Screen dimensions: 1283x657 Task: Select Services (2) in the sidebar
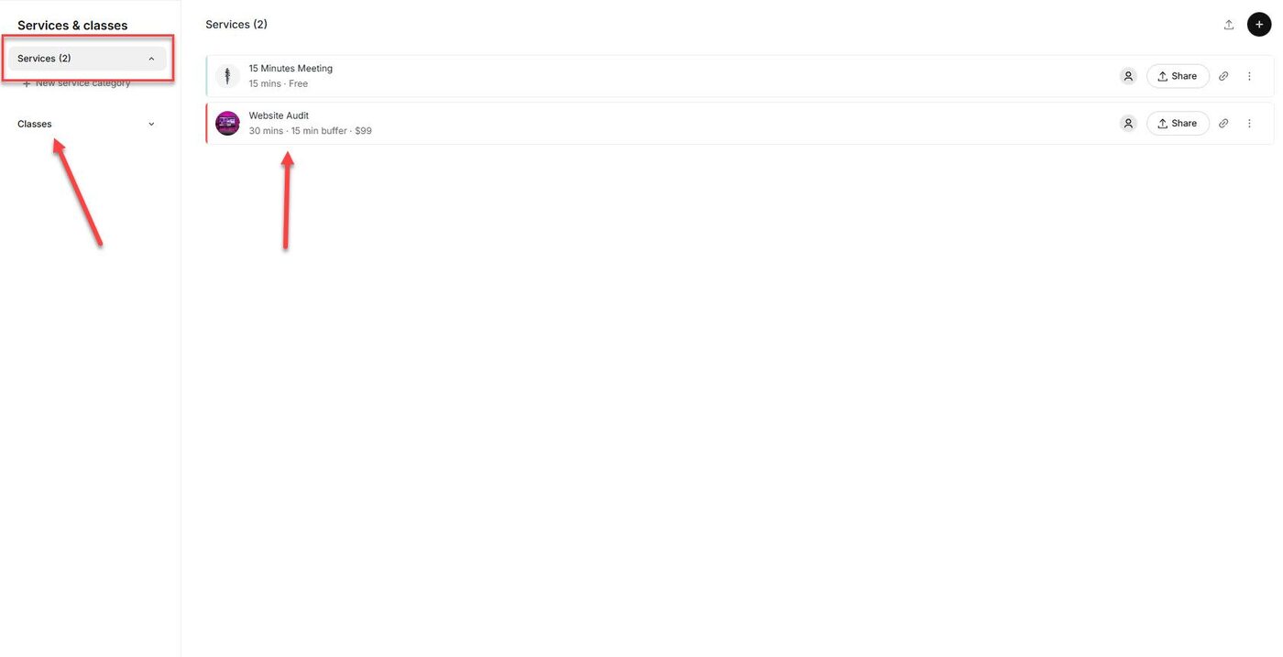point(44,59)
